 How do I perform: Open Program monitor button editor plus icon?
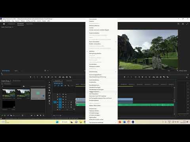187,77
